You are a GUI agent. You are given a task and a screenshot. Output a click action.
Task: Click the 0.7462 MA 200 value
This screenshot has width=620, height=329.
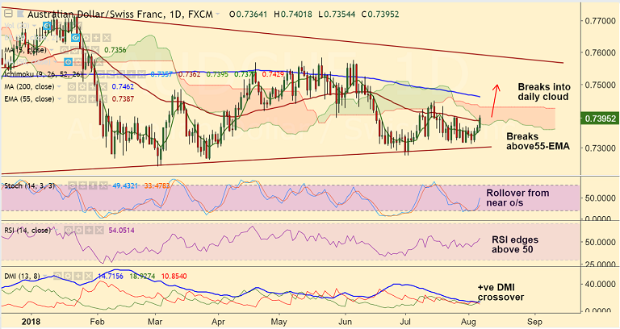click(x=123, y=86)
